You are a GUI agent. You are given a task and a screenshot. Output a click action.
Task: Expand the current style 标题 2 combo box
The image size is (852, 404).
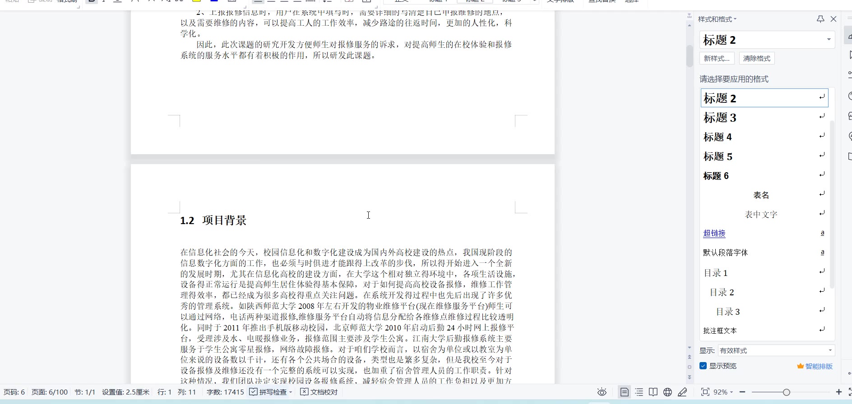(x=829, y=40)
